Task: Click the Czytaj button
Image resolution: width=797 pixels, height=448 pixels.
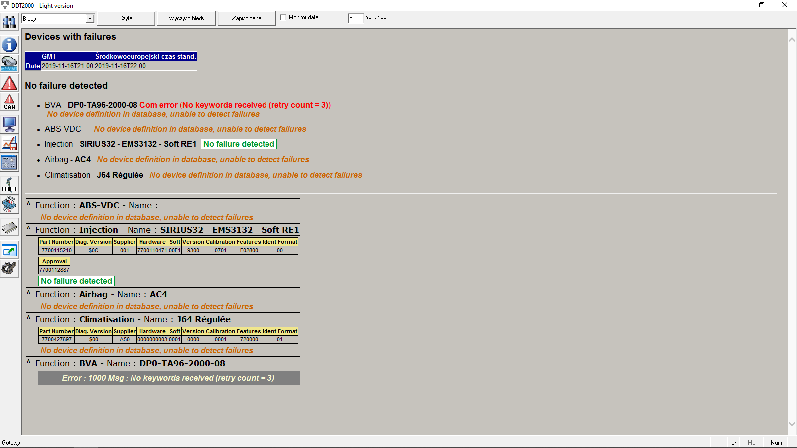Action: click(x=126, y=18)
